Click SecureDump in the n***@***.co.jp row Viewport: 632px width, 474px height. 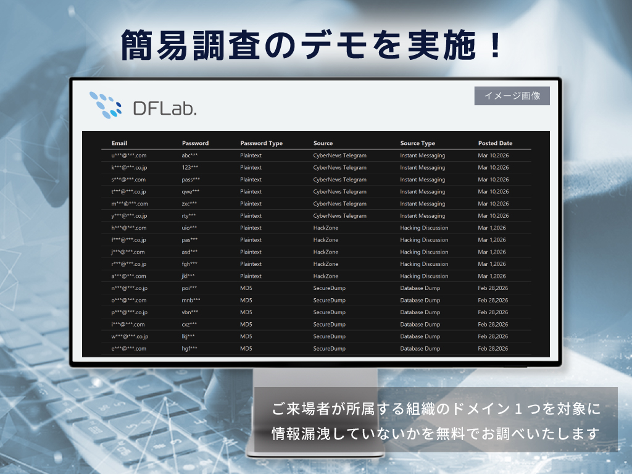click(330, 288)
